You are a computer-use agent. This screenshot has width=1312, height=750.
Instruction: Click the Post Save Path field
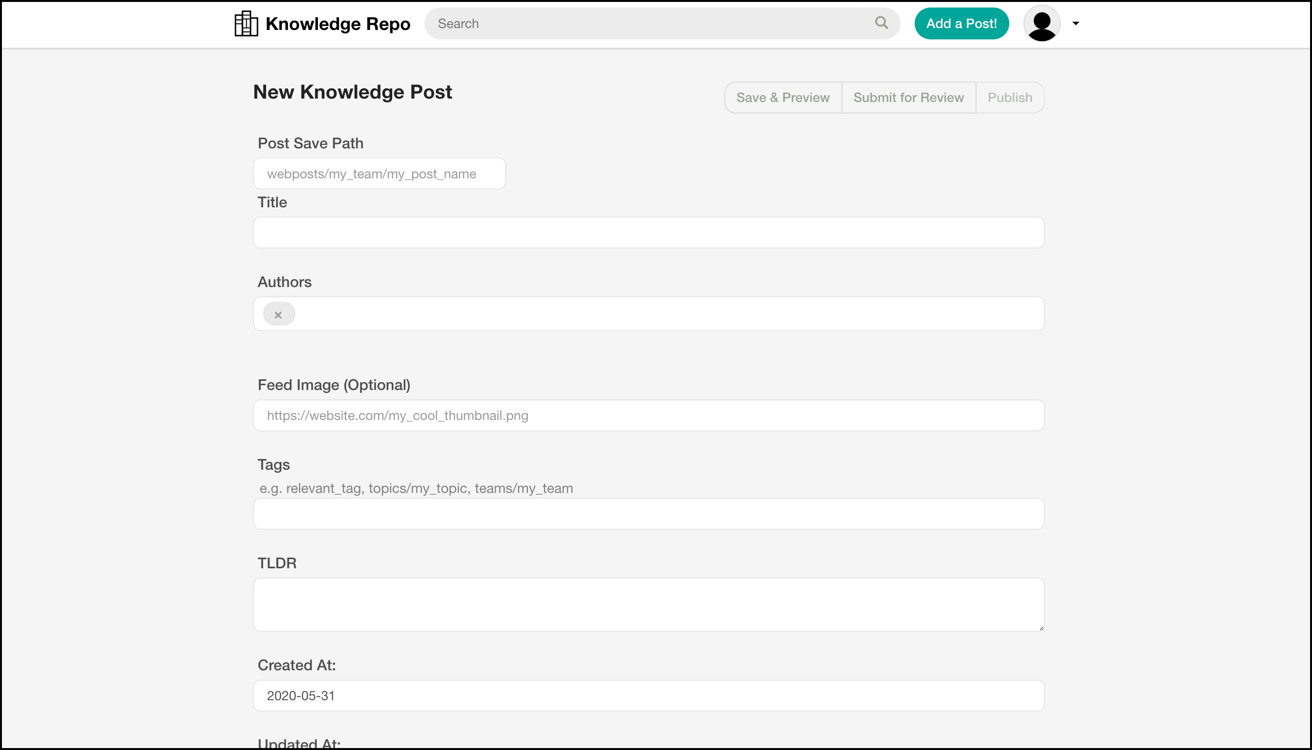point(379,174)
